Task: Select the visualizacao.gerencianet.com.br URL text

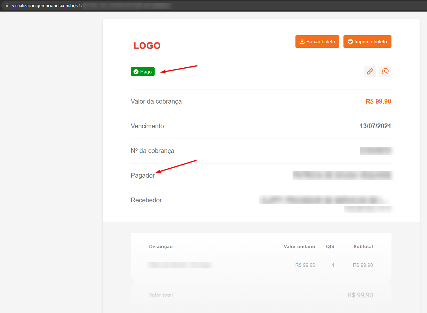Action: [x=47, y=5]
